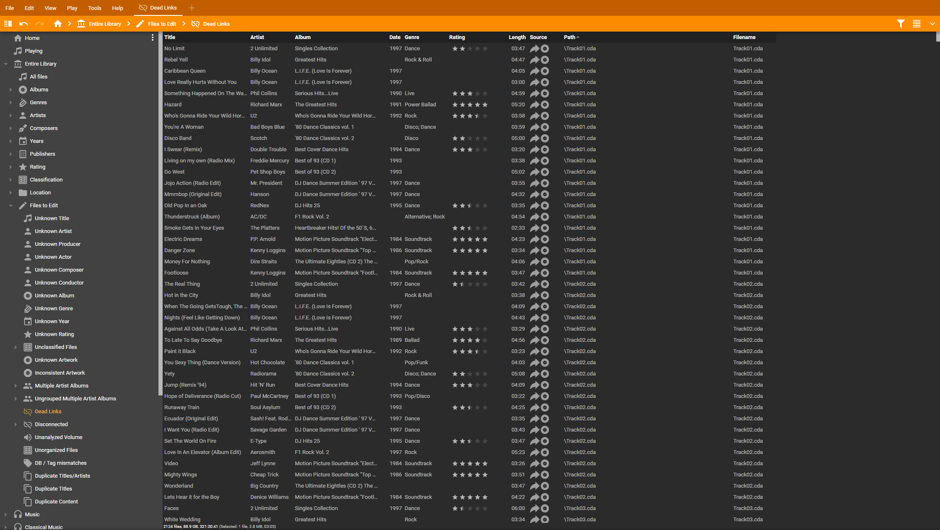
Task: Sort by the Path column header
Action: 569,37
